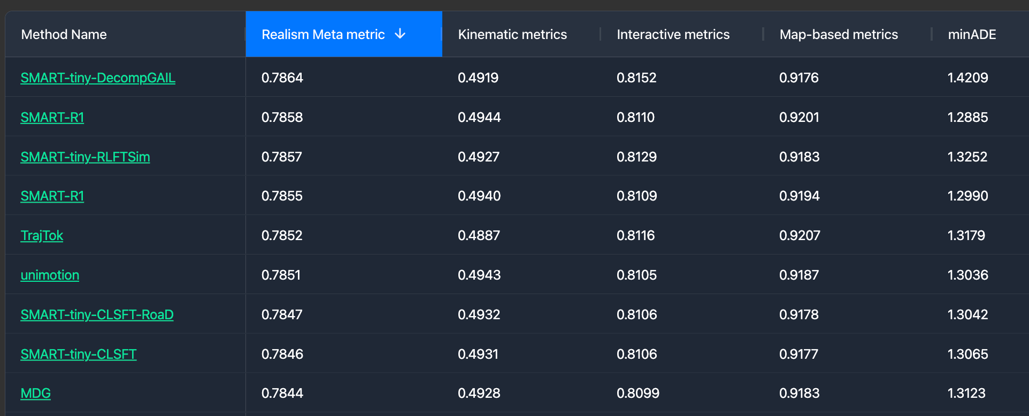Image resolution: width=1029 pixels, height=416 pixels.
Task: Sort by minADE column header
Action: [972, 35]
